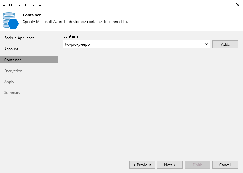Close the Add External Repository dialog
This screenshot has width=243, height=173.
pos(238,5)
